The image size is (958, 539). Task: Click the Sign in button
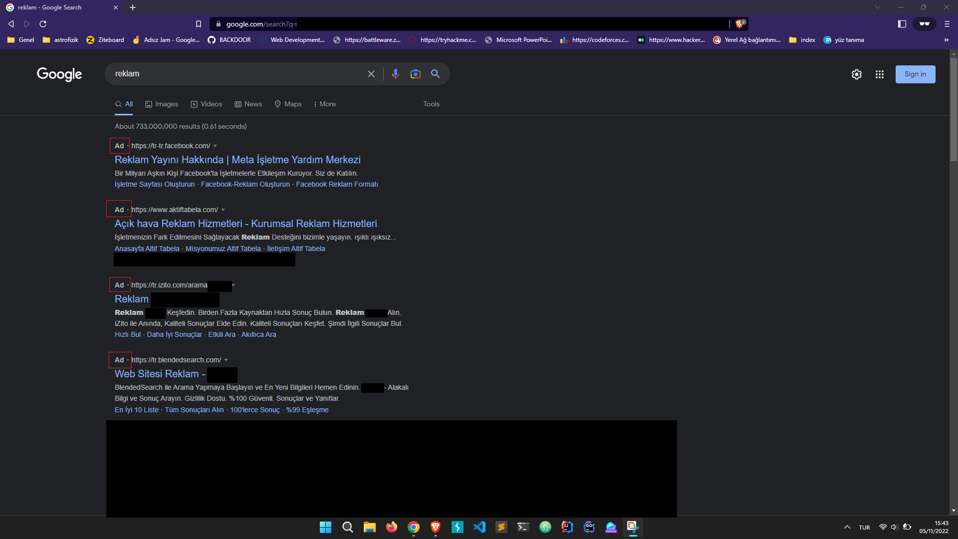(x=915, y=74)
